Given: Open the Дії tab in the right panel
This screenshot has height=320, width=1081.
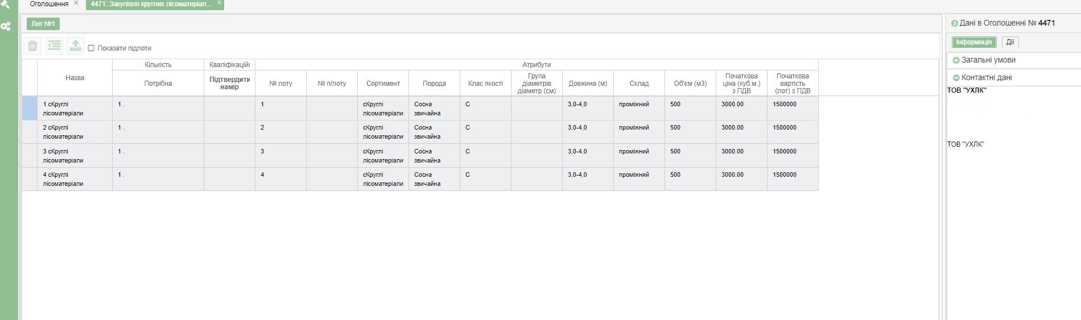Looking at the screenshot, I should (1010, 42).
